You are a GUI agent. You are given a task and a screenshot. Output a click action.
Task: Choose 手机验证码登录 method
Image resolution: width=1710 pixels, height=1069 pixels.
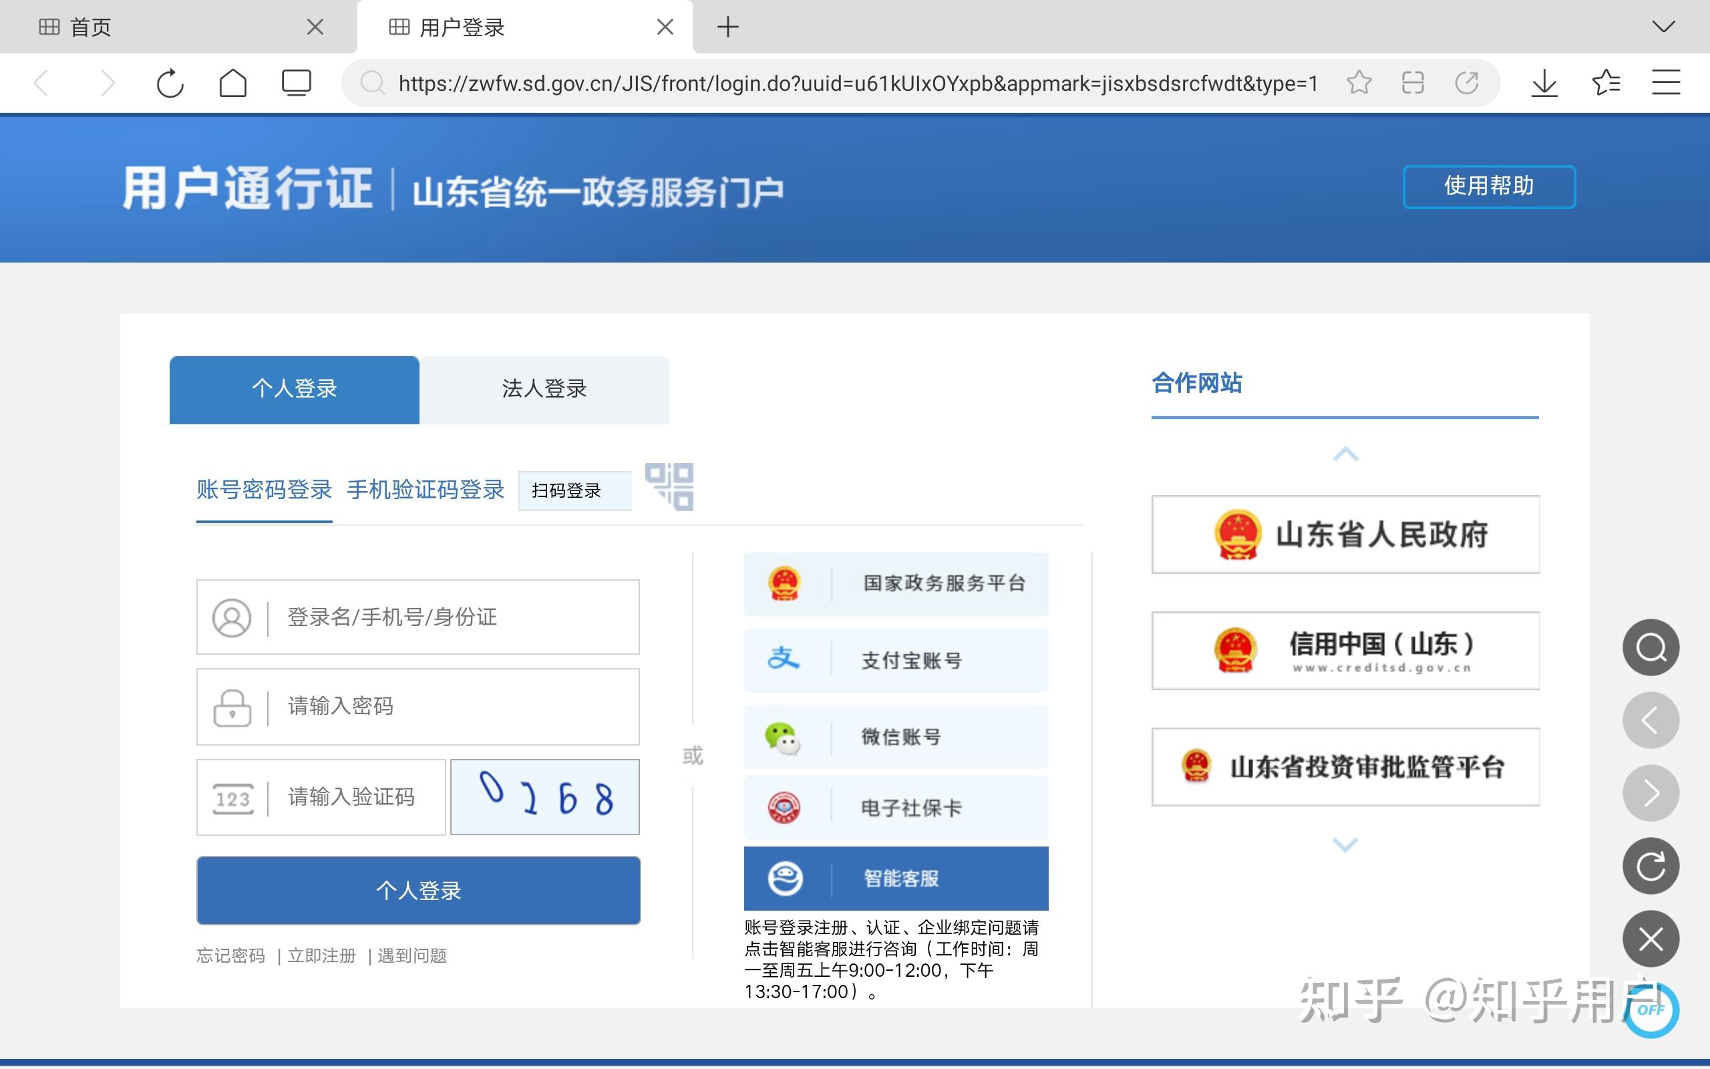point(425,490)
